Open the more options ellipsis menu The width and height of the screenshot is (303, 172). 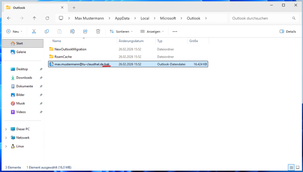pyautogui.click(x=175, y=32)
